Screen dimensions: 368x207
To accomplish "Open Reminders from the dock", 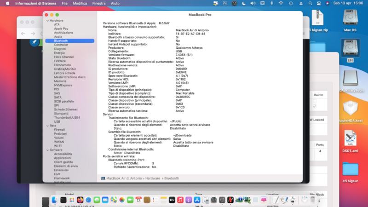I will pyautogui.click(x=155, y=200).
